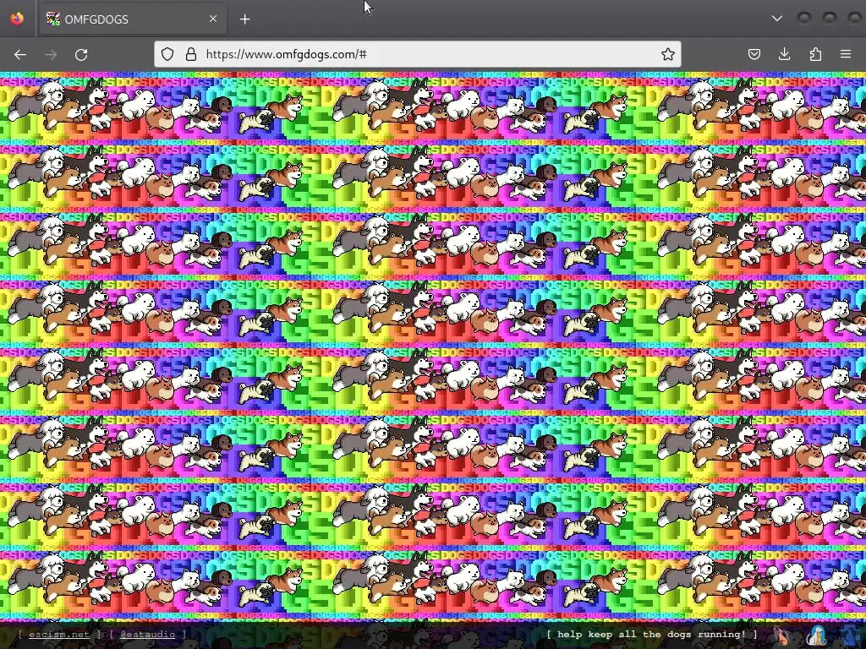Close the OMFGDOGS tab
The width and height of the screenshot is (866, 649).
[212, 19]
